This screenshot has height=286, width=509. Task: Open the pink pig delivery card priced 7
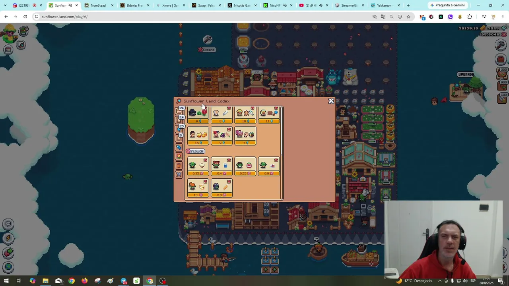click(245, 136)
